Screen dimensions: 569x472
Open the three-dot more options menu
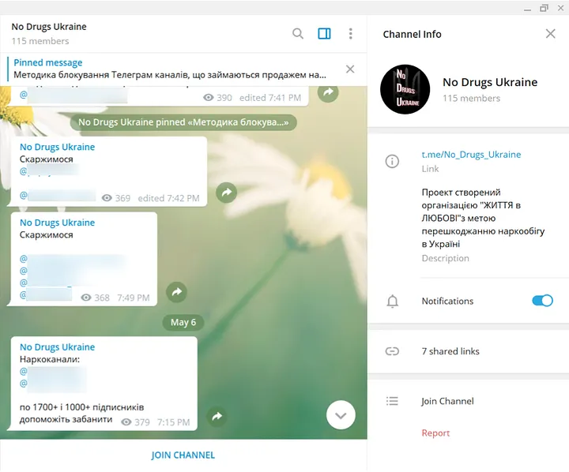click(x=350, y=33)
